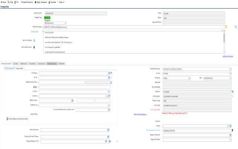
Task: Toggle the Remote User checkbox
Action: 5,68
